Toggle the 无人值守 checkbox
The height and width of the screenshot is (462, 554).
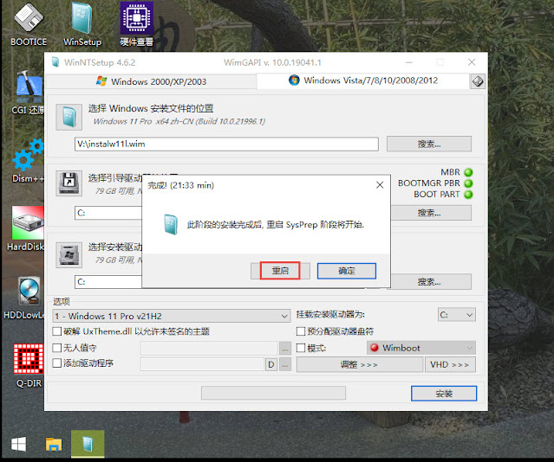click(x=56, y=348)
